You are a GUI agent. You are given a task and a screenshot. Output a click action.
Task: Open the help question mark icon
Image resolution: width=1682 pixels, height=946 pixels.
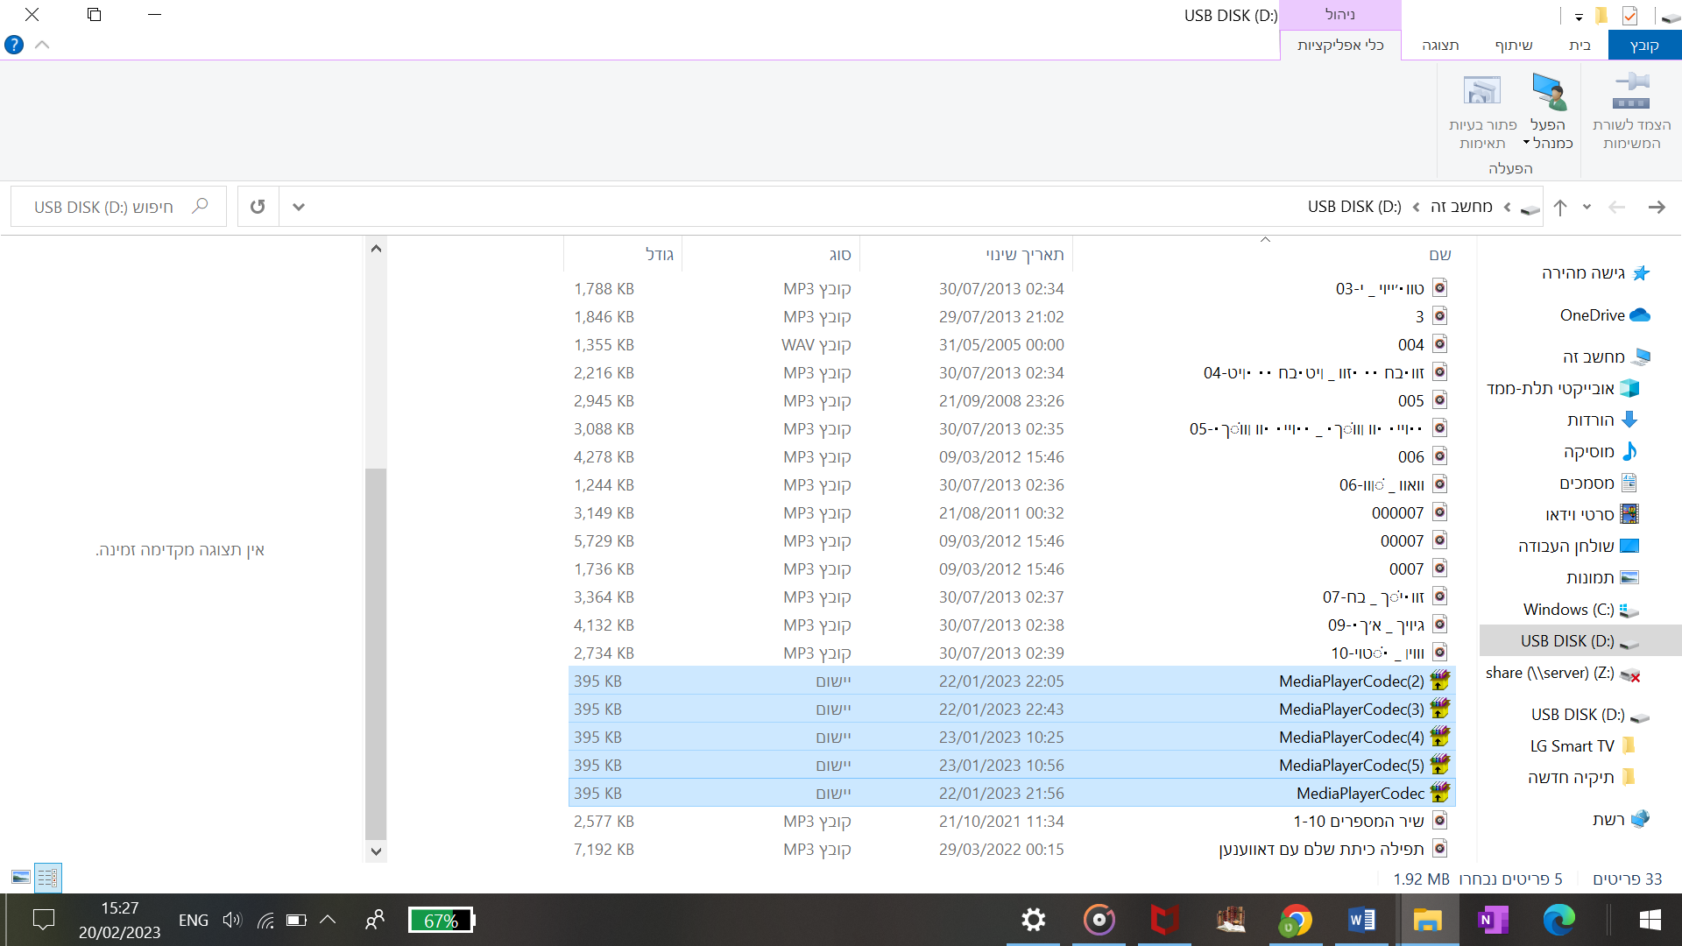[x=14, y=45]
